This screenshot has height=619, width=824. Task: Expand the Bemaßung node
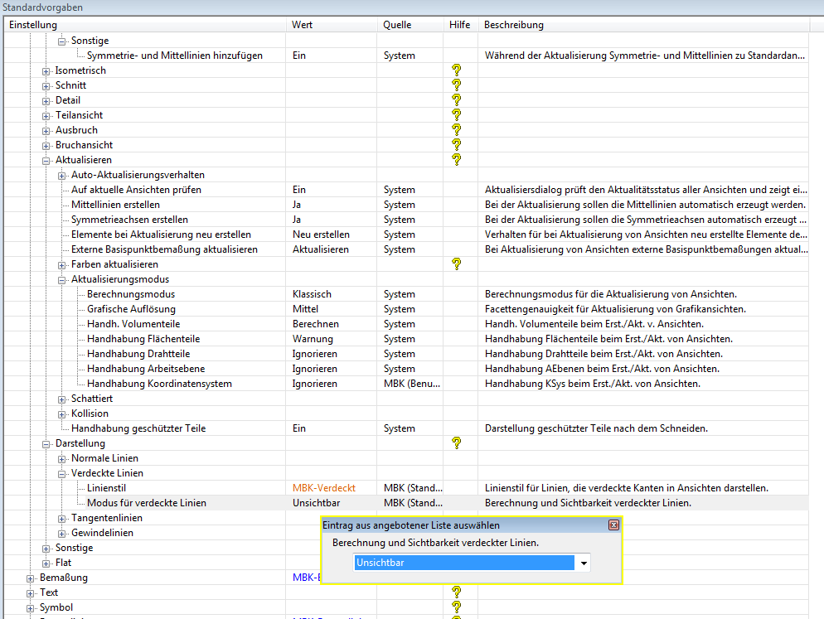[31, 578]
